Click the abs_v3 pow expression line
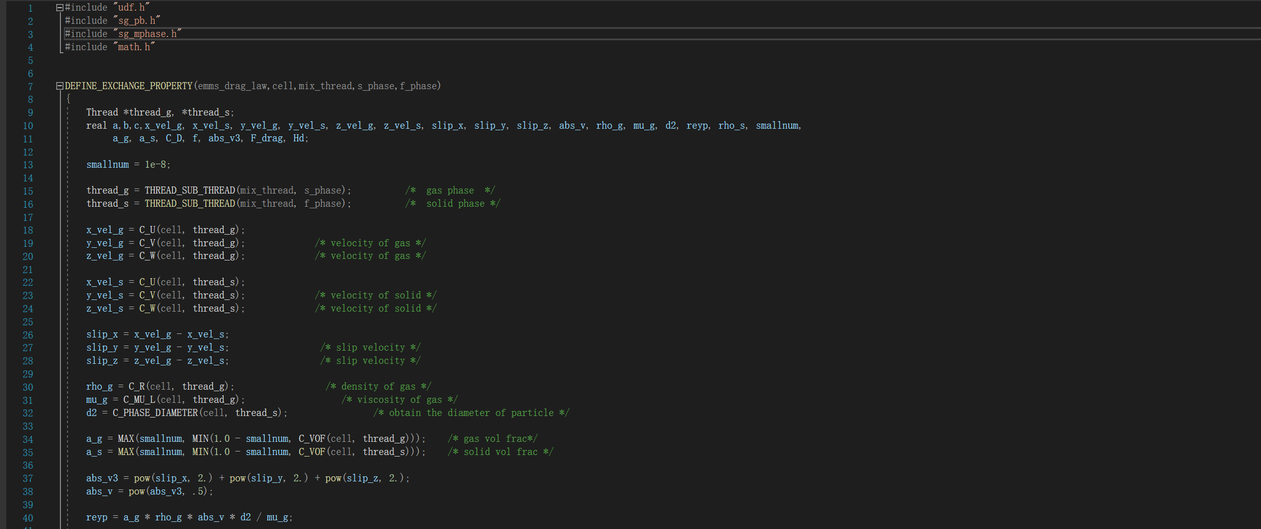1261x529 pixels. tap(248, 478)
